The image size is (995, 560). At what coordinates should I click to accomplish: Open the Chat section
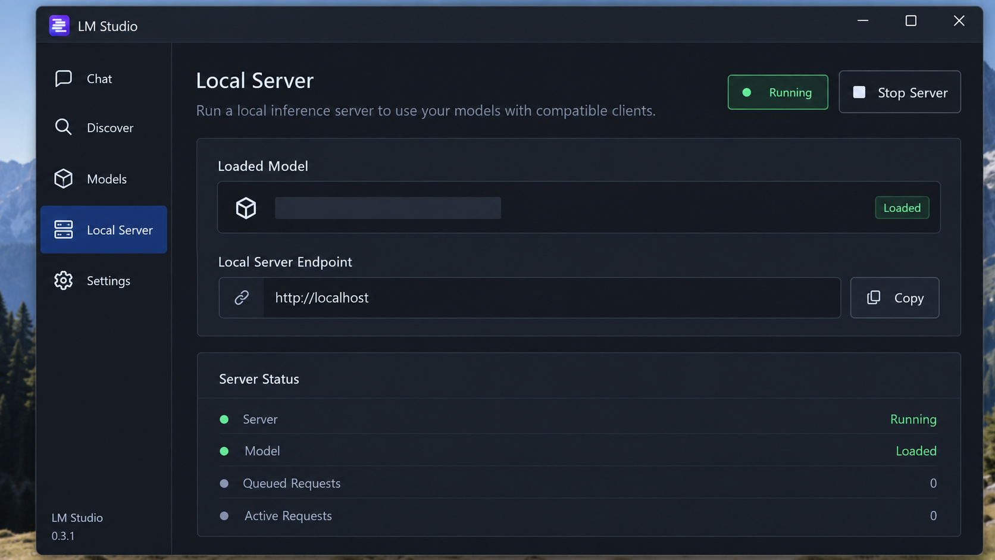104,79
